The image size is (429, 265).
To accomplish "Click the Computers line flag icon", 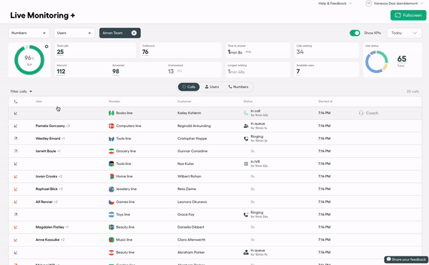I will (112, 126).
